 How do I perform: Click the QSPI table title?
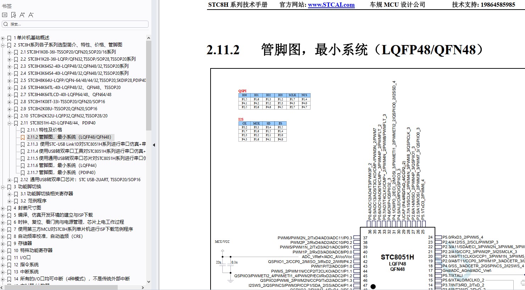tap(242, 91)
